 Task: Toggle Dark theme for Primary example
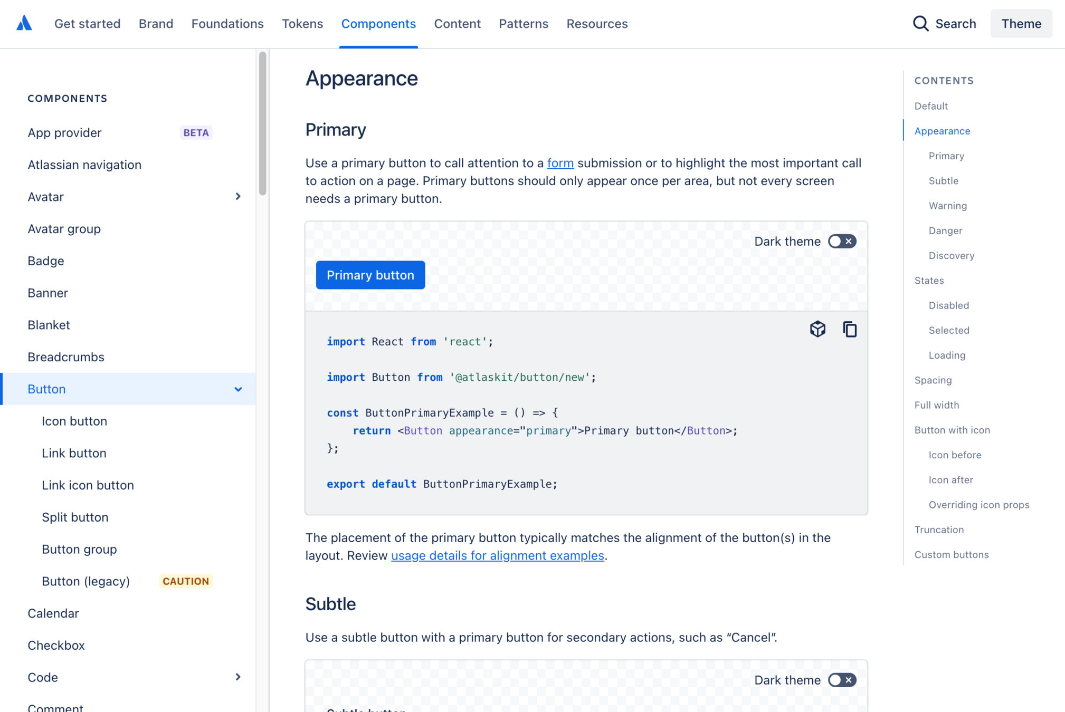(x=842, y=242)
